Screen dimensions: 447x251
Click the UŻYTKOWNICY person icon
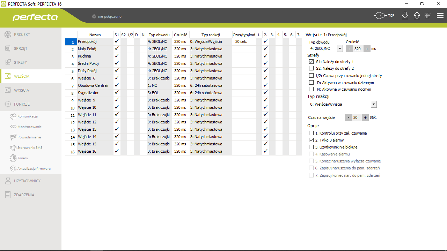point(8,181)
